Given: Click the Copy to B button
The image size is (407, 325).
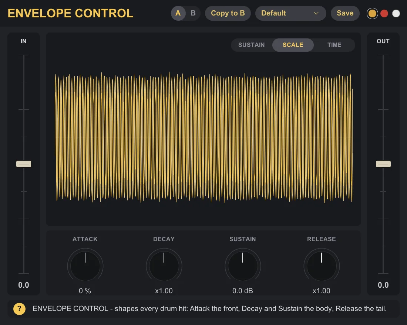Looking at the screenshot, I should [228, 13].
